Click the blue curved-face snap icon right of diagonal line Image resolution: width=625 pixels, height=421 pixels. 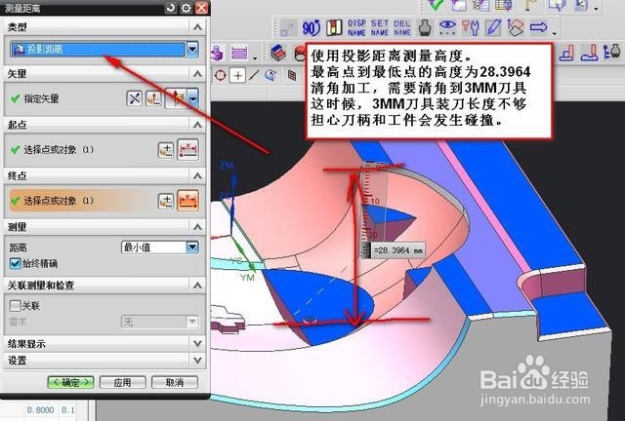click(271, 75)
